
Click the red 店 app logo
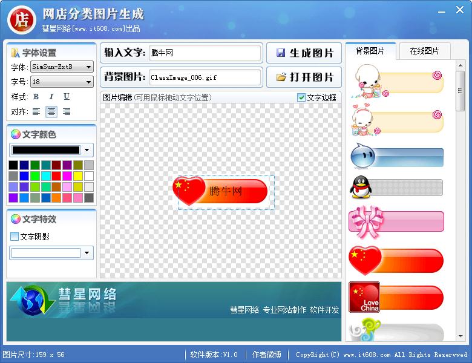[21, 19]
